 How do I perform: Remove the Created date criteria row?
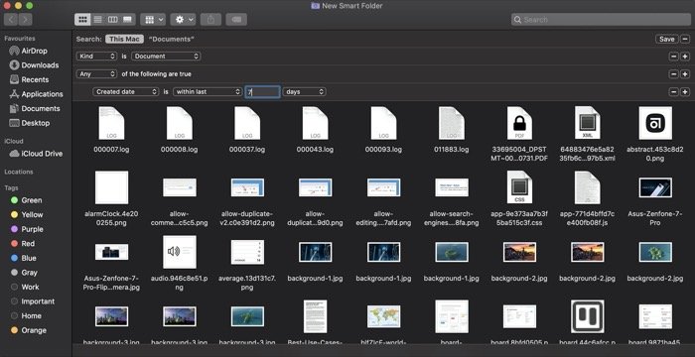674,91
